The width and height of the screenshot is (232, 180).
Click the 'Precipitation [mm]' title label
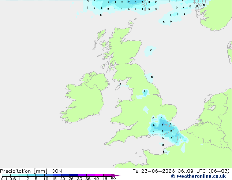[x=24, y=171]
